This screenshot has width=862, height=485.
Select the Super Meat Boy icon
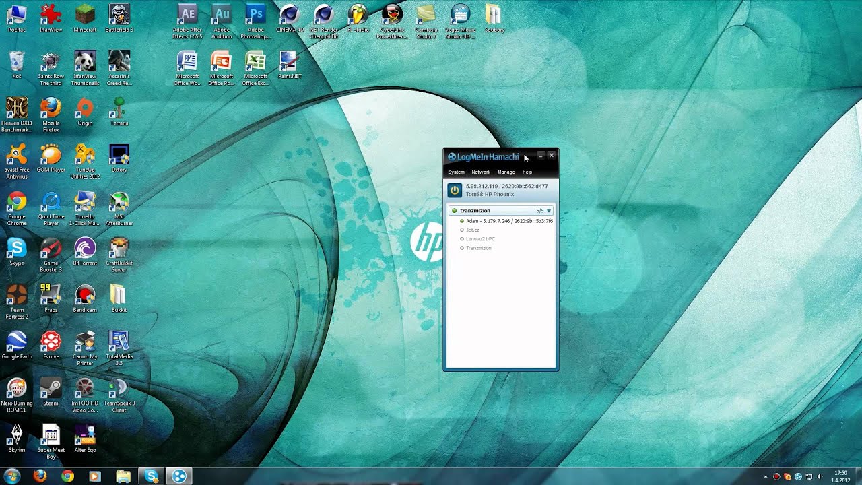pos(51,441)
